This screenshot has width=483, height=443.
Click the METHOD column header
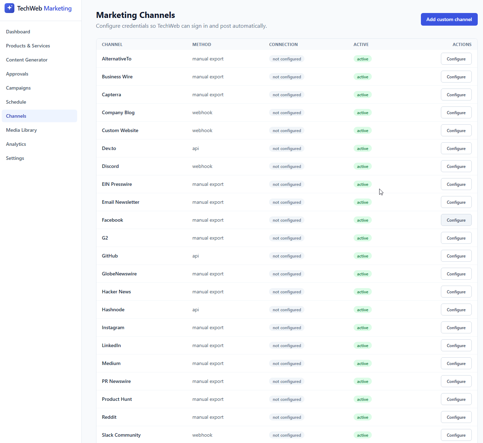click(x=202, y=45)
